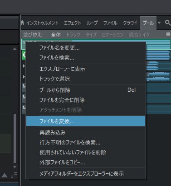
Task: Open the browser search magnifier icon
Action: (168, 23)
